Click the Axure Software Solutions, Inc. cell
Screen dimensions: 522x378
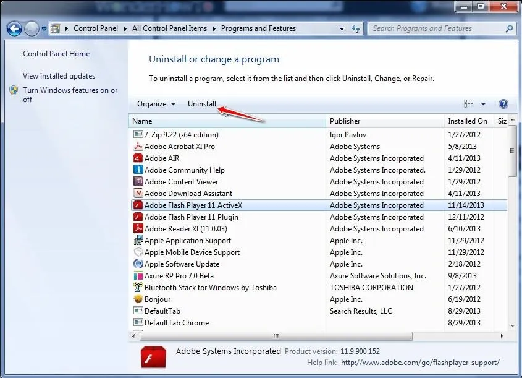[378, 276]
